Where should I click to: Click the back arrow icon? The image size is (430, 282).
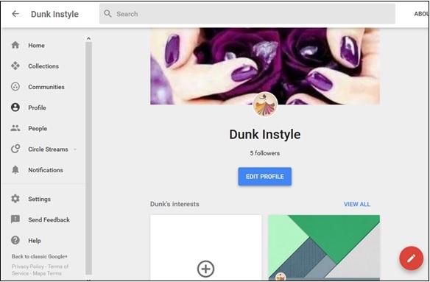point(15,14)
